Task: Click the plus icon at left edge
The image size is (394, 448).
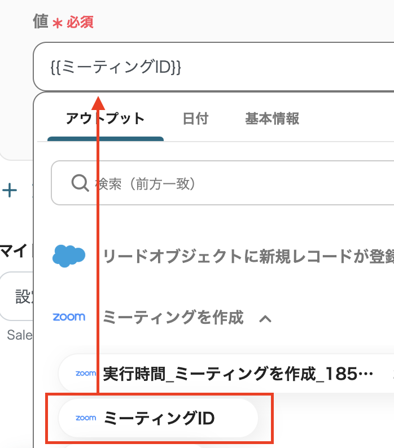Action: (x=10, y=190)
